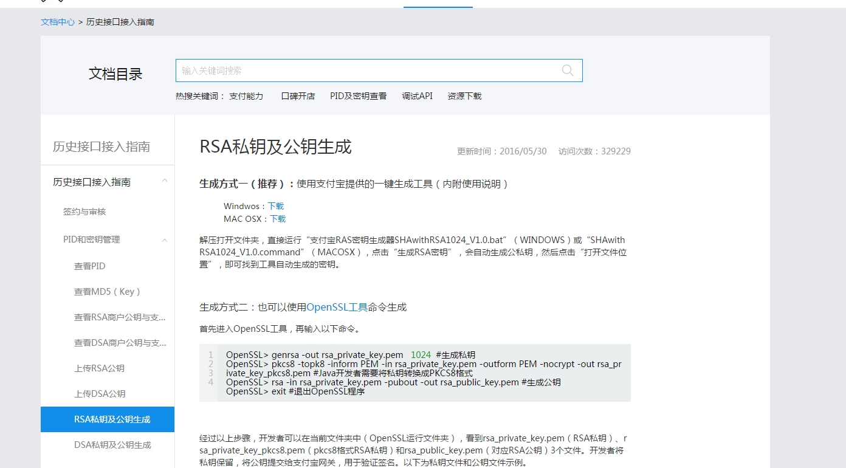Click the page title RSA私钥及公钥生成
The height and width of the screenshot is (468, 846).
point(275,147)
